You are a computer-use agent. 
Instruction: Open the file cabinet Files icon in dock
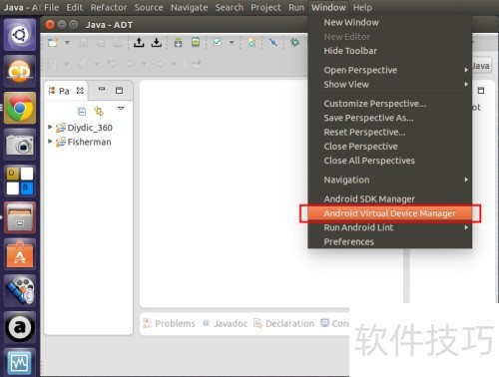(x=20, y=217)
